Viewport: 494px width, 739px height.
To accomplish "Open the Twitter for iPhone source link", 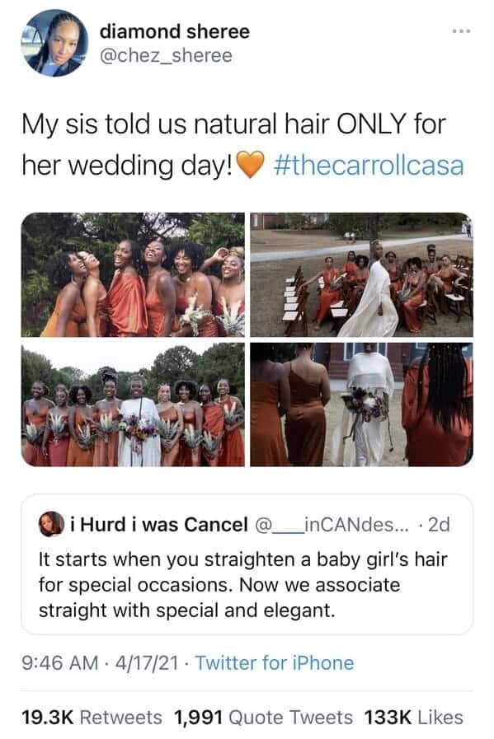I will (275, 662).
